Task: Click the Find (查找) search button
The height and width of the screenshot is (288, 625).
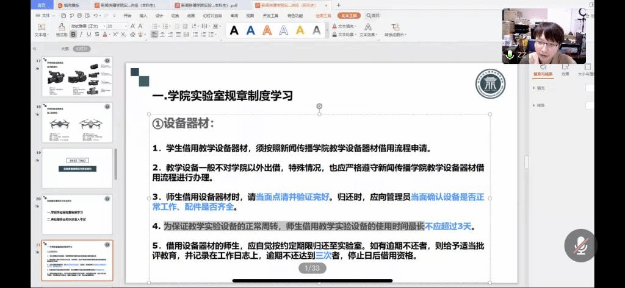Action: pos(374,15)
